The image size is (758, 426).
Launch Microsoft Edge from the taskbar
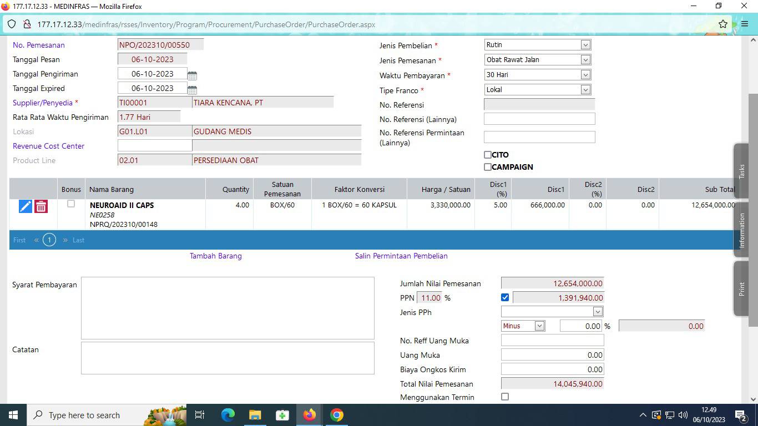tap(228, 415)
